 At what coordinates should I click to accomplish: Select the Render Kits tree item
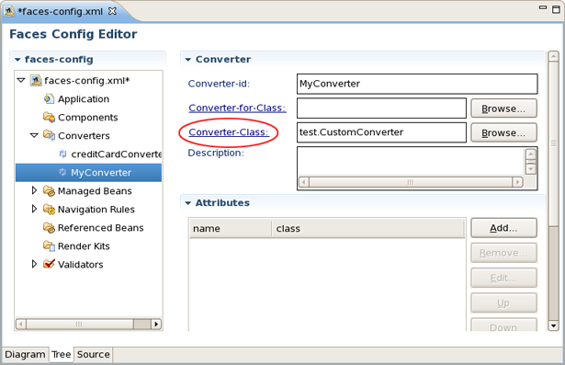coord(84,246)
